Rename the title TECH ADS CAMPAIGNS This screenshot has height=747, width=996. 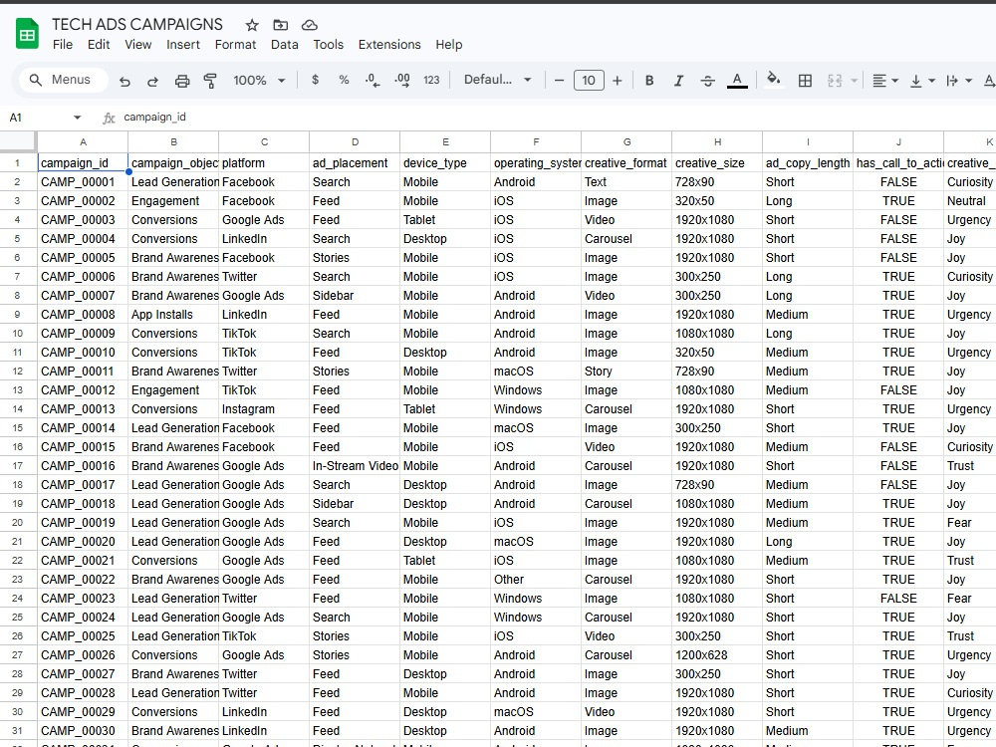(137, 25)
